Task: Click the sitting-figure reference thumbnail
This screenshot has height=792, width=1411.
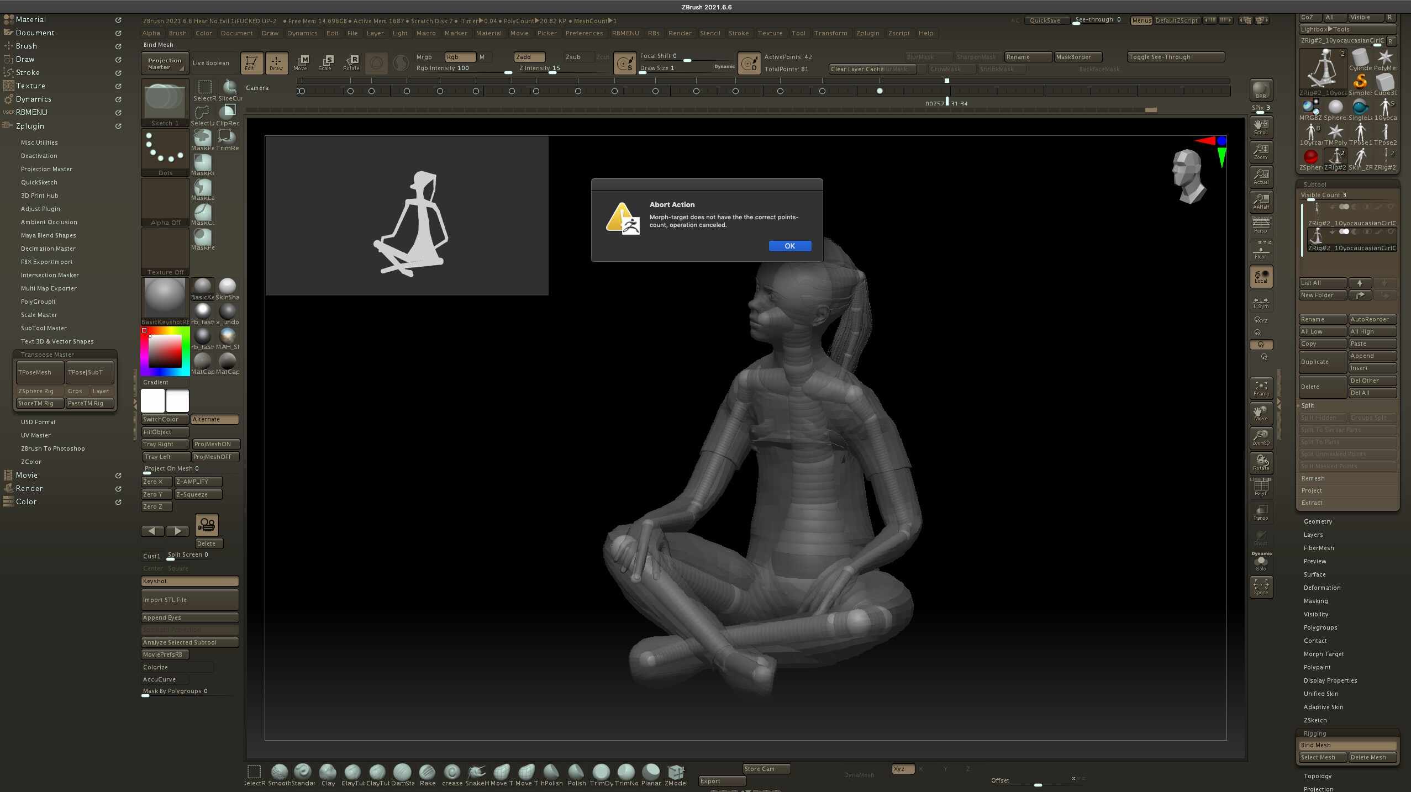Action: [407, 215]
